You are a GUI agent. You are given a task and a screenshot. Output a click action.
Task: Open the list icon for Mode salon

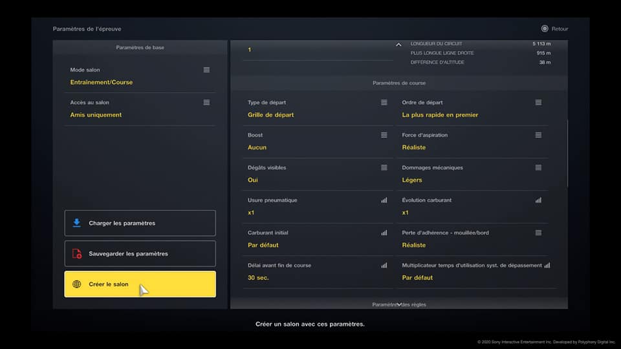click(206, 70)
